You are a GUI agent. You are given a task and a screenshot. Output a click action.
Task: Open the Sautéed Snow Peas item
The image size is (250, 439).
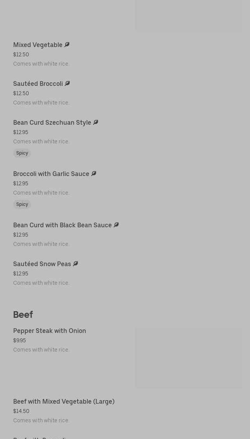(42, 264)
